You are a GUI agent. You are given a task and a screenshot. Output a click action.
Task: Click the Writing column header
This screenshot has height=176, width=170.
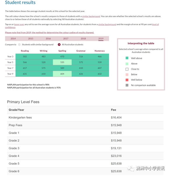point(43,51)
